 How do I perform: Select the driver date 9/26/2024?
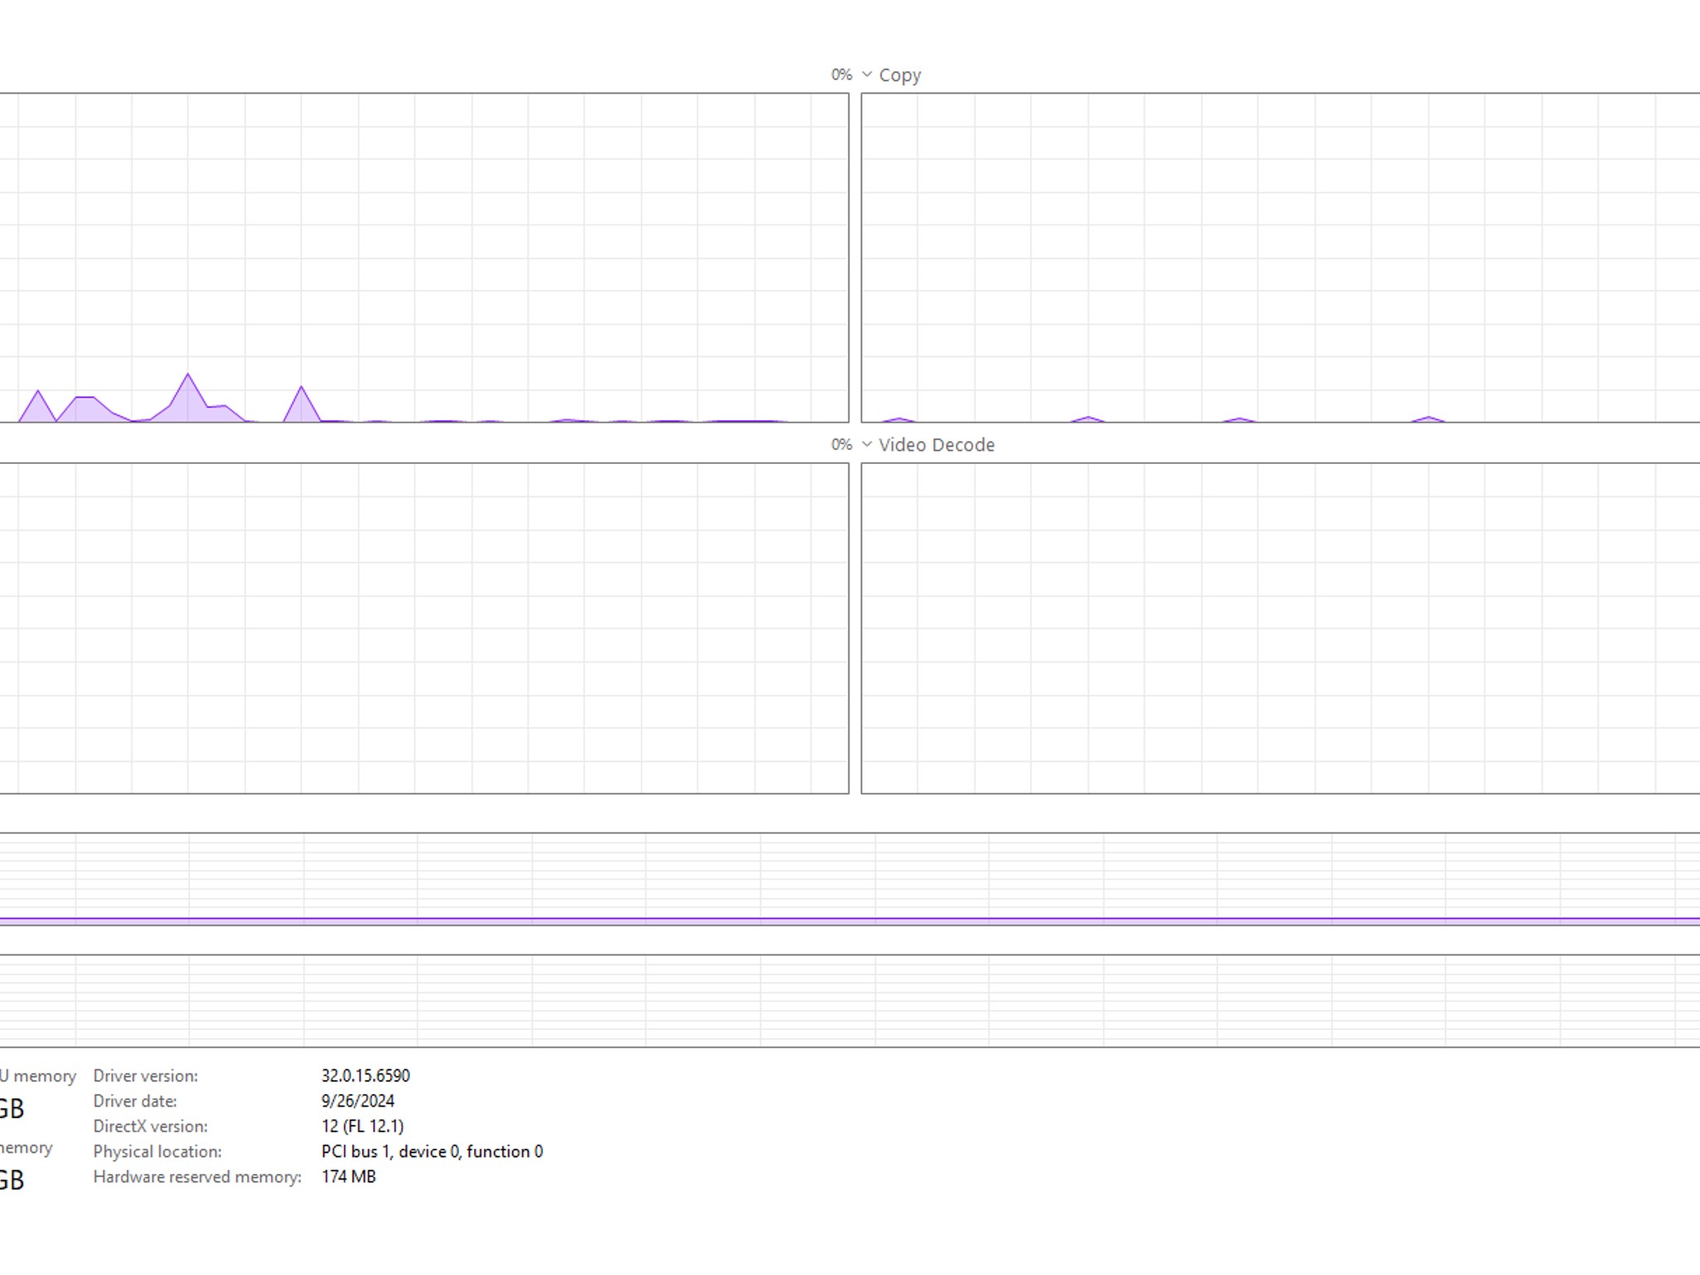coord(358,1101)
